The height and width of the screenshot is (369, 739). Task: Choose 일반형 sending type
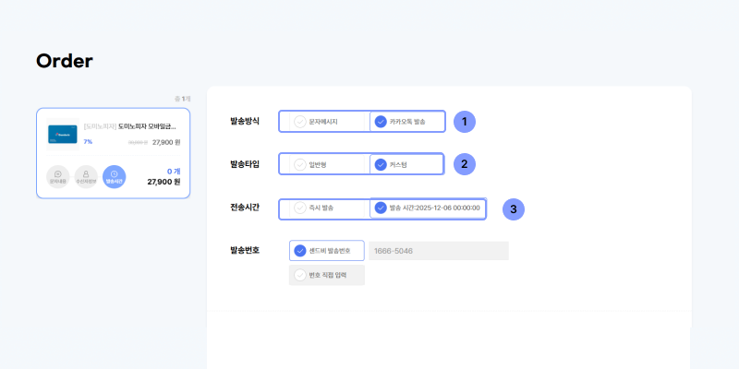[x=324, y=164]
